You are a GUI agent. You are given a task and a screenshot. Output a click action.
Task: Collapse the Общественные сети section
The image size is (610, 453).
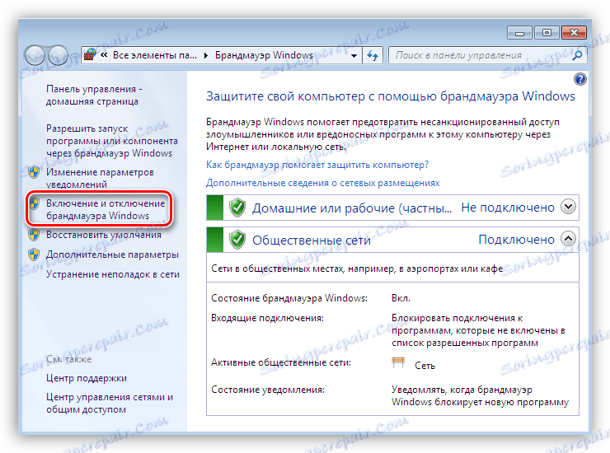tap(568, 238)
